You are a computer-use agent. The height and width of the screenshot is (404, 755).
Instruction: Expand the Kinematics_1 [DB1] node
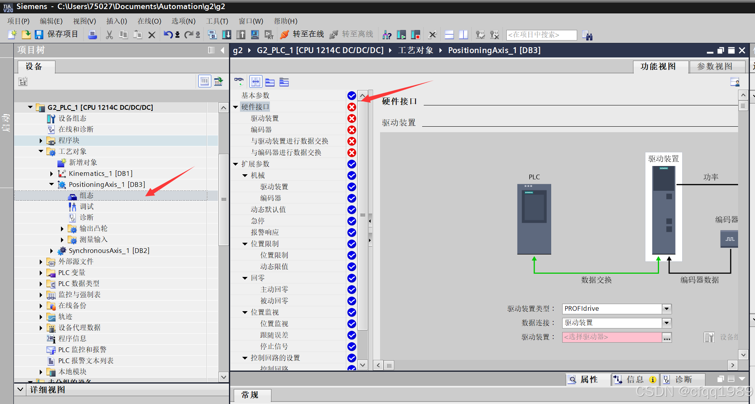click(52, 173)
